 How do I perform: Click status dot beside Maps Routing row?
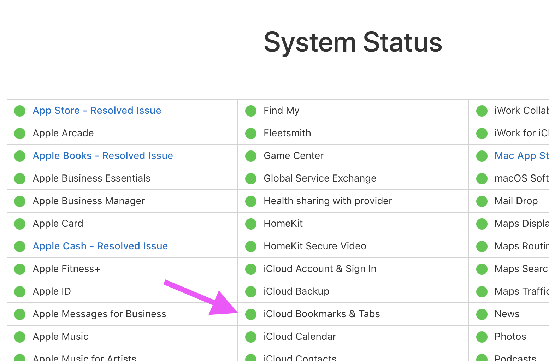(x=482, y=247)
